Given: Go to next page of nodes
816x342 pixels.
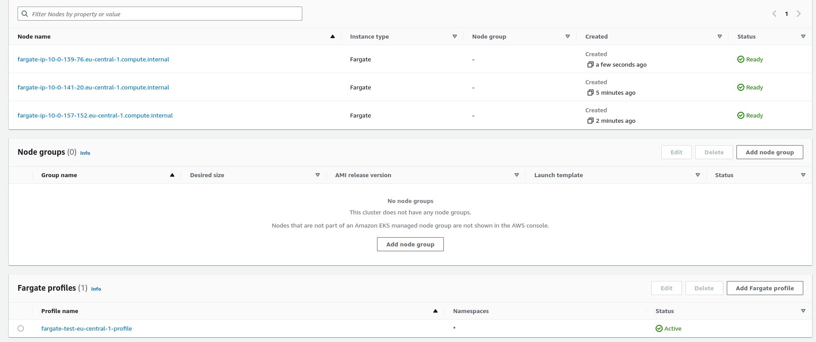Looking at the screenshot, I should click(799, 14).
